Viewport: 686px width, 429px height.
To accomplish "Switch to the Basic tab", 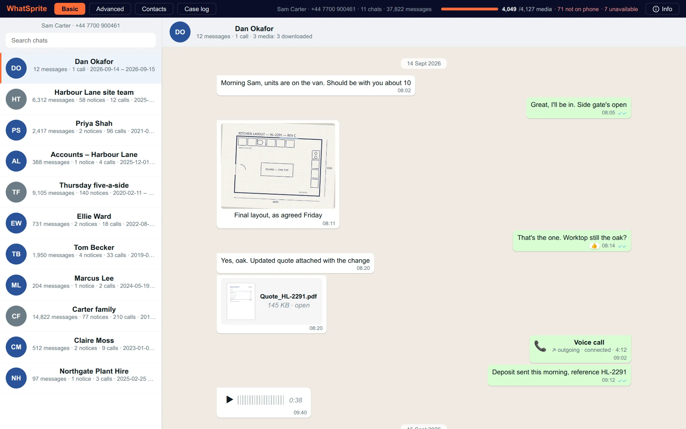I will pyautogui.click(x=70, y=9).
